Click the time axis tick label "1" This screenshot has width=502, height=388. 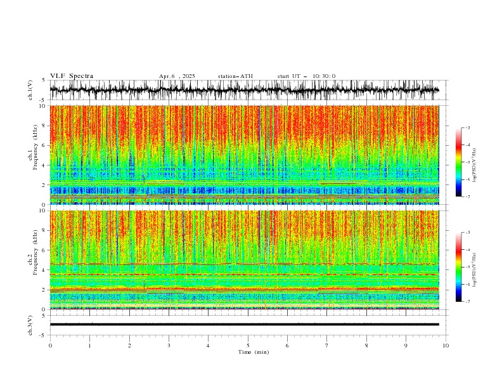[89, 346]
